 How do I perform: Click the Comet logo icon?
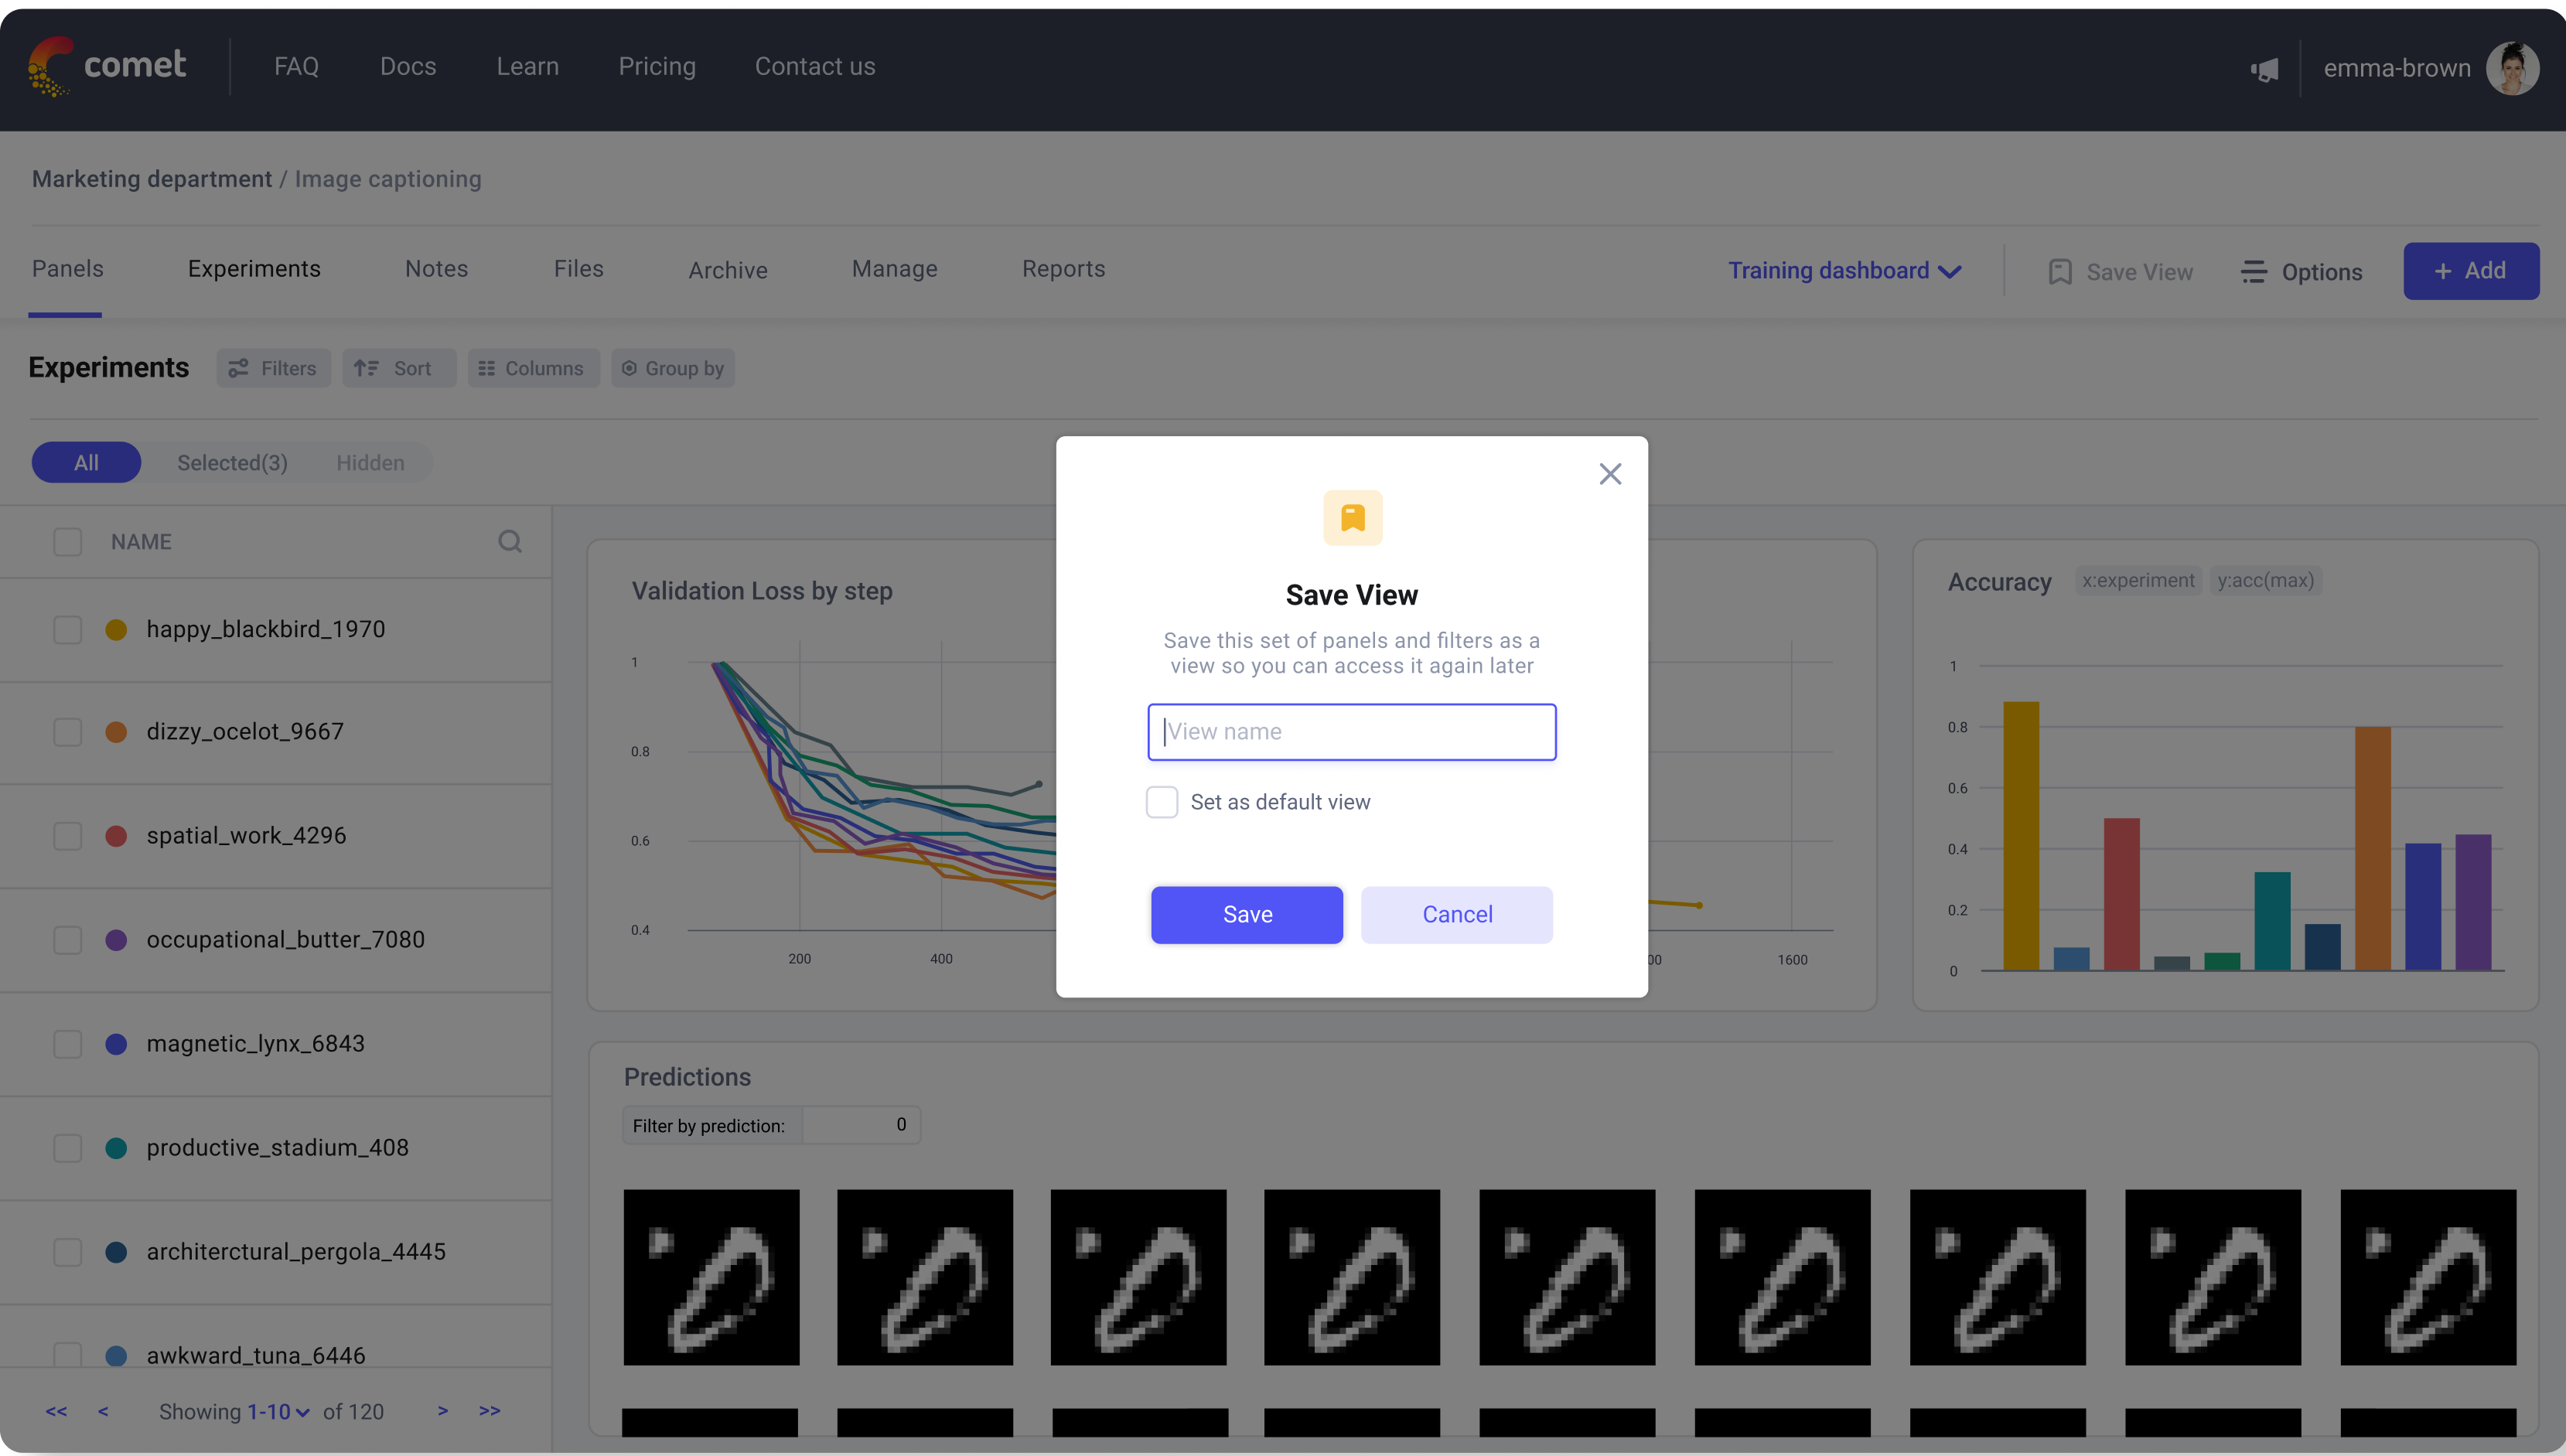coord(50,66)
